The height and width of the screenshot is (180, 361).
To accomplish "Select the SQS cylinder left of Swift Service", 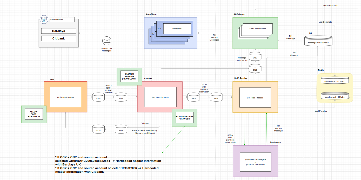I will click(x=216, y=97).
